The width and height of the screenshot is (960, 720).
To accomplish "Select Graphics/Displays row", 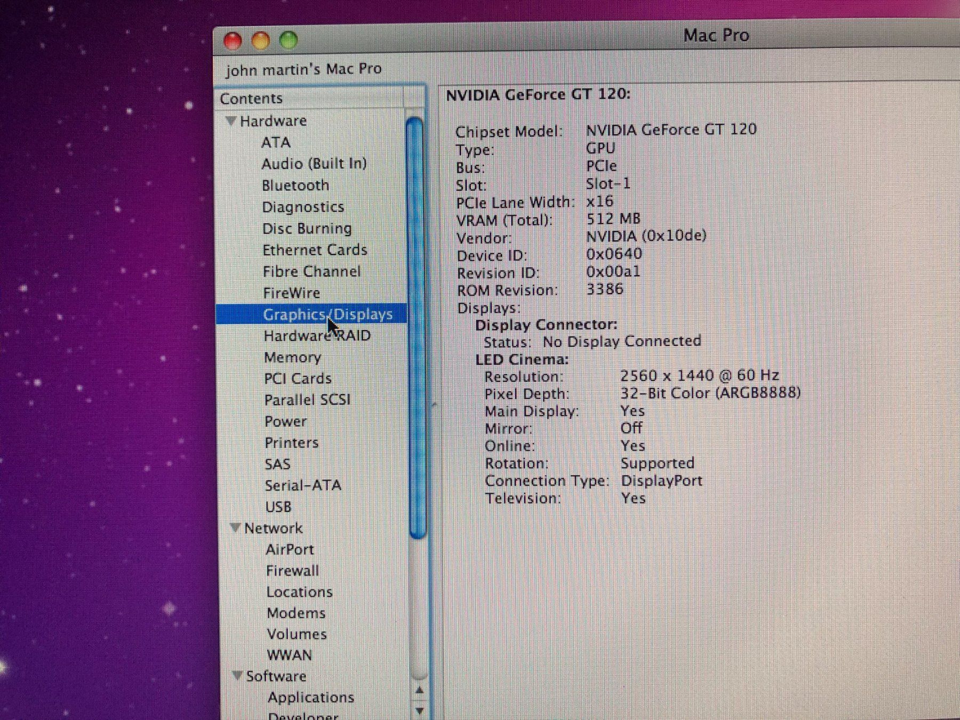I will tap(311, 314).
